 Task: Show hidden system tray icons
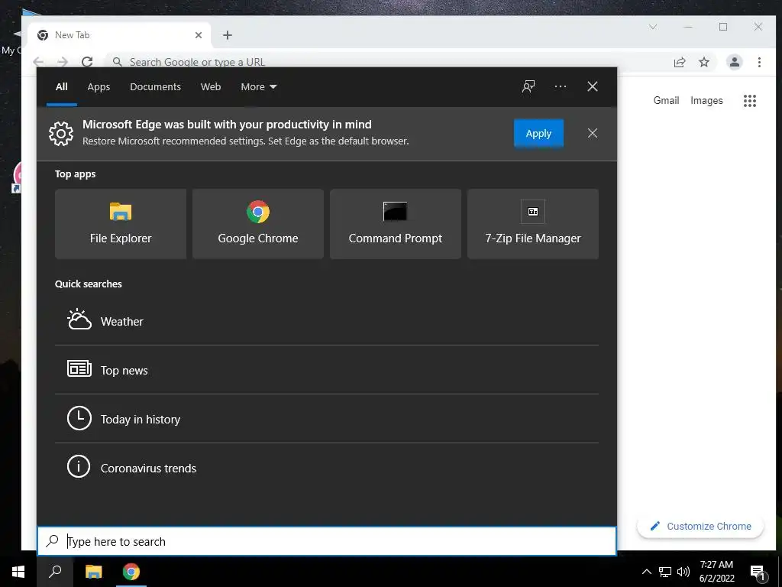pos(646,572)
